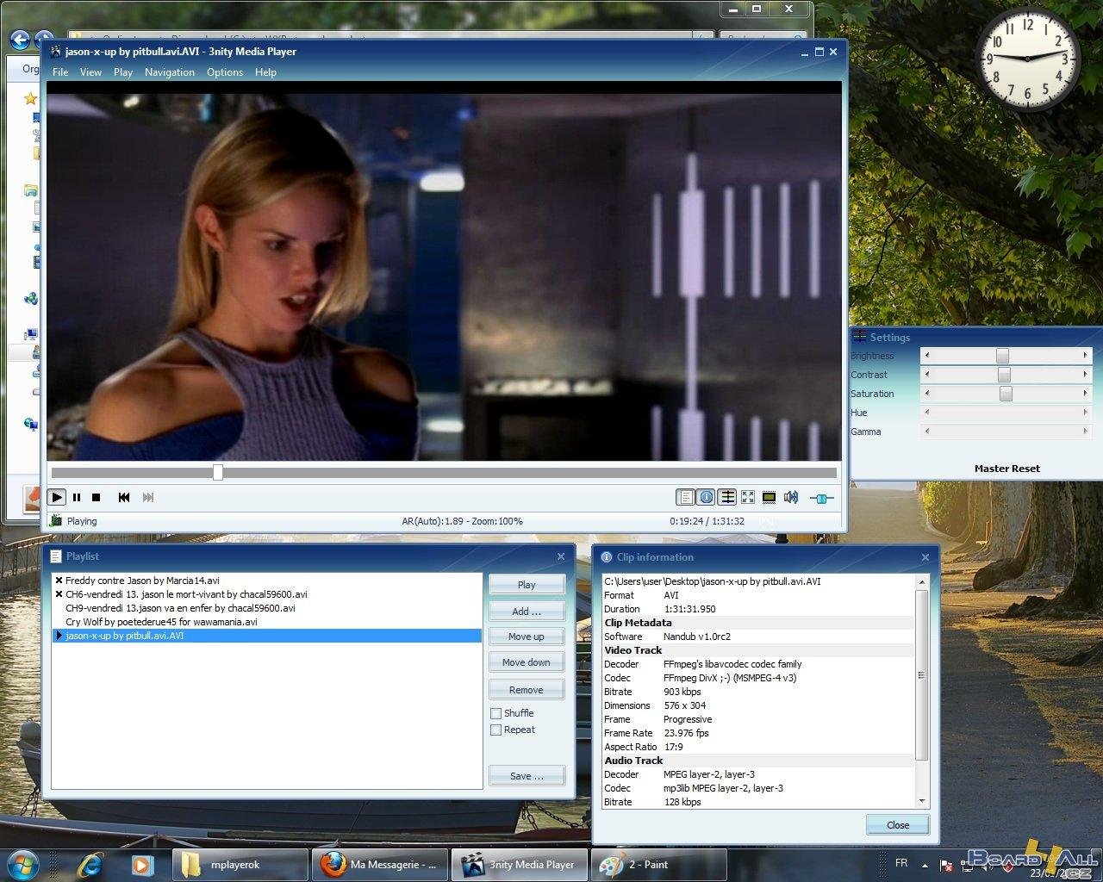Add a file using the Add button
The height and width of the screenshot is (882, 1103).
[526, 611]
